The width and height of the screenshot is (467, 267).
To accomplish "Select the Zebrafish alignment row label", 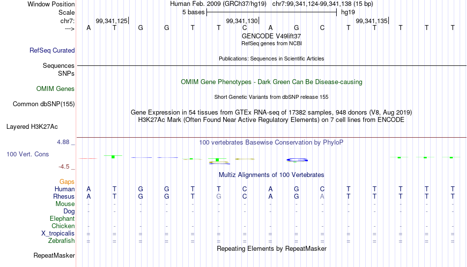I will pos(61,241).
